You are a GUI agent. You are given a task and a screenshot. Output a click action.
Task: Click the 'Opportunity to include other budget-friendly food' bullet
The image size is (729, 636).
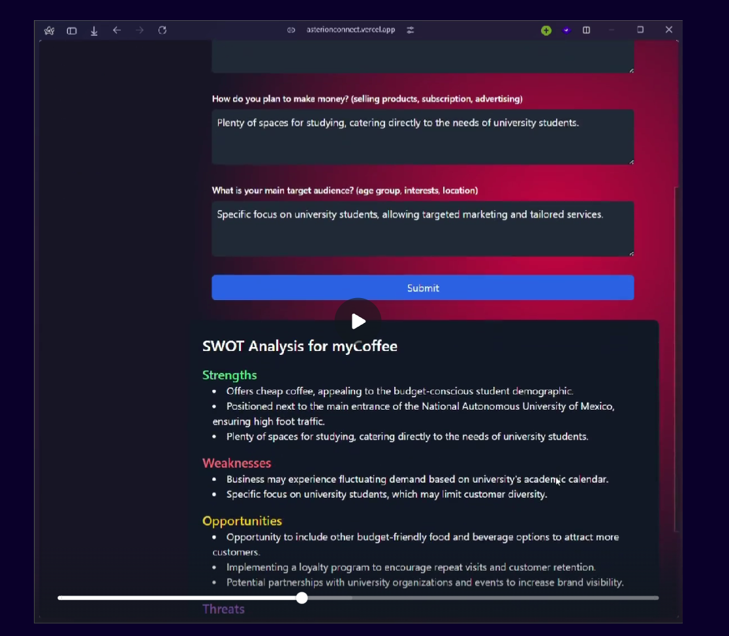click(x=416, y=545)
